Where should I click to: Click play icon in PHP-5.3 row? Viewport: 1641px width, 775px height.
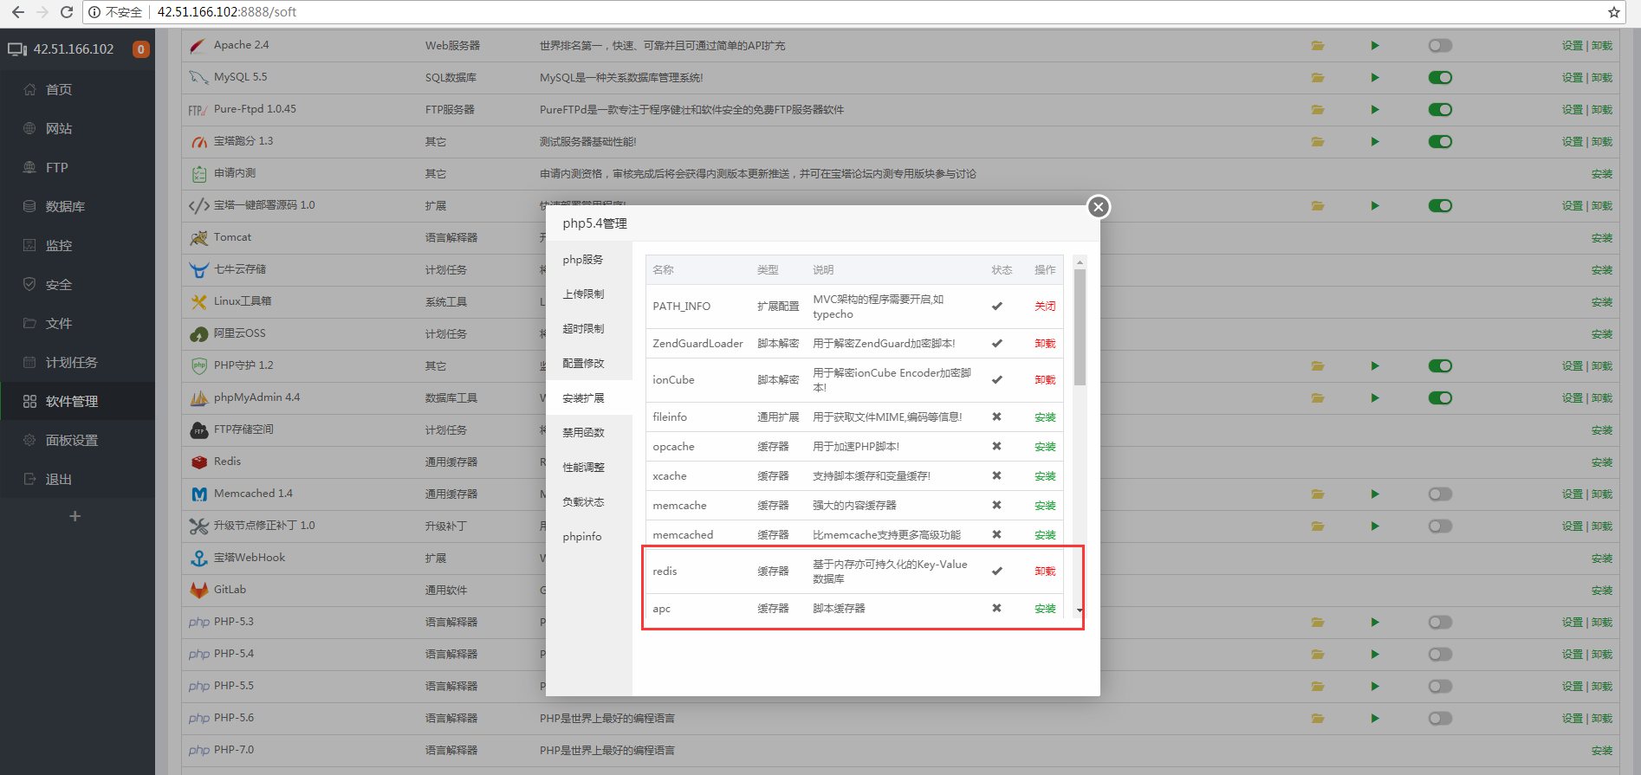[1375, 623]
